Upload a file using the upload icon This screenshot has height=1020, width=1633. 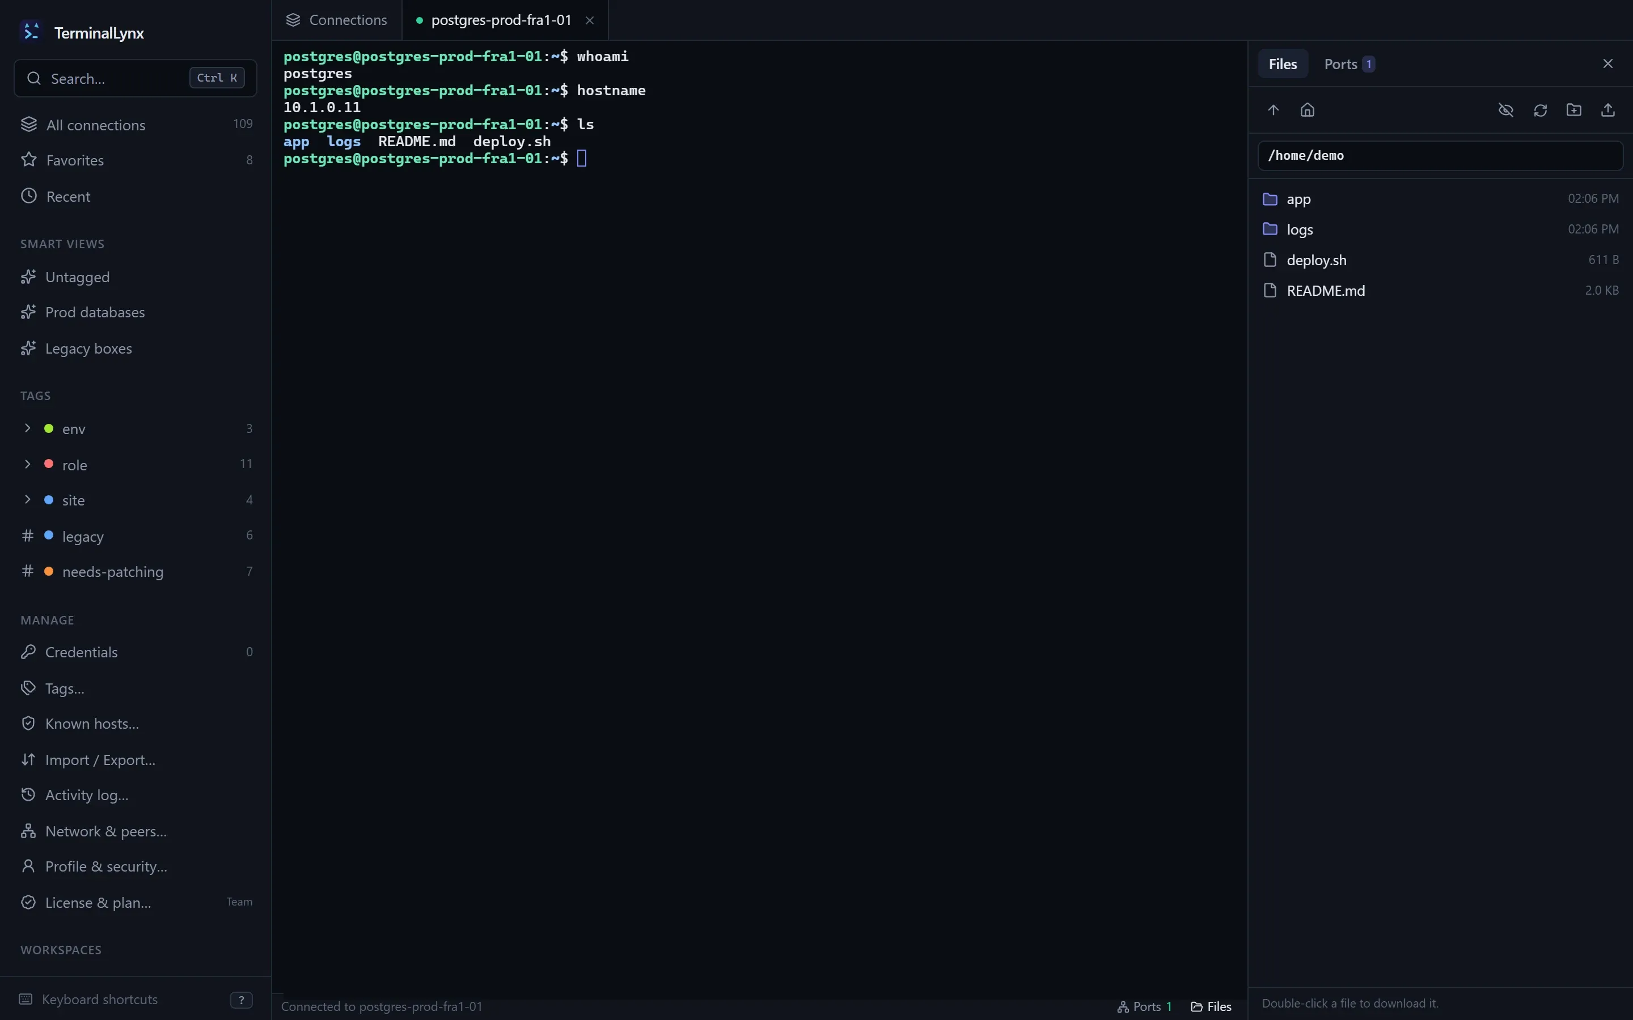[x=1608, y=110]
